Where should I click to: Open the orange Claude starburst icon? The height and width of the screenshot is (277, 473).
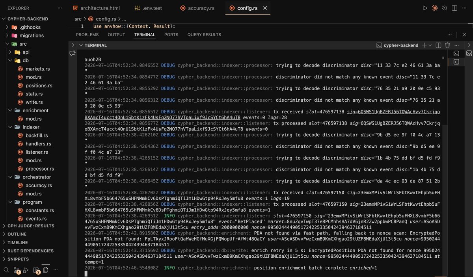(435, 8)
